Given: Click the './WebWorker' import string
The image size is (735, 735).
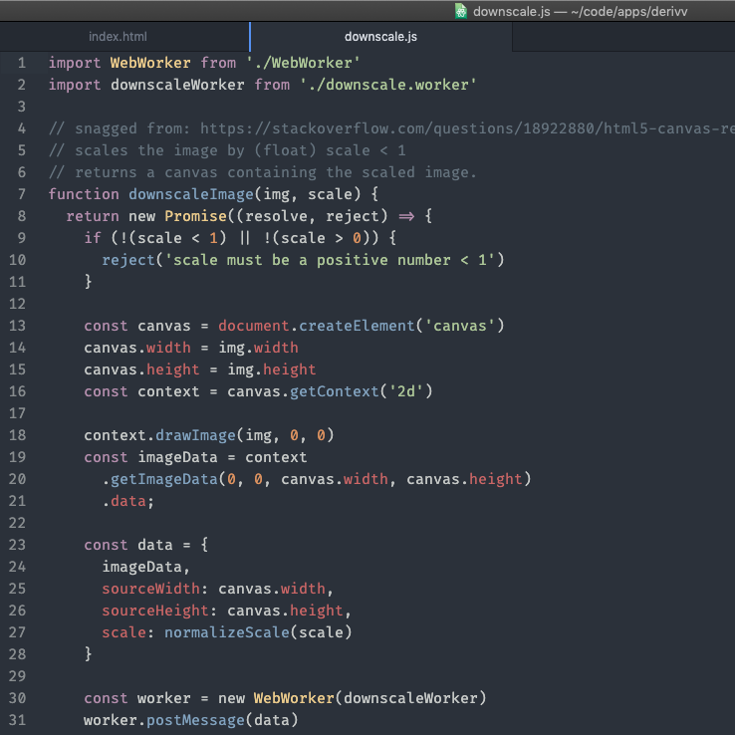Looking at the screenshot, I should coord(304,63).
